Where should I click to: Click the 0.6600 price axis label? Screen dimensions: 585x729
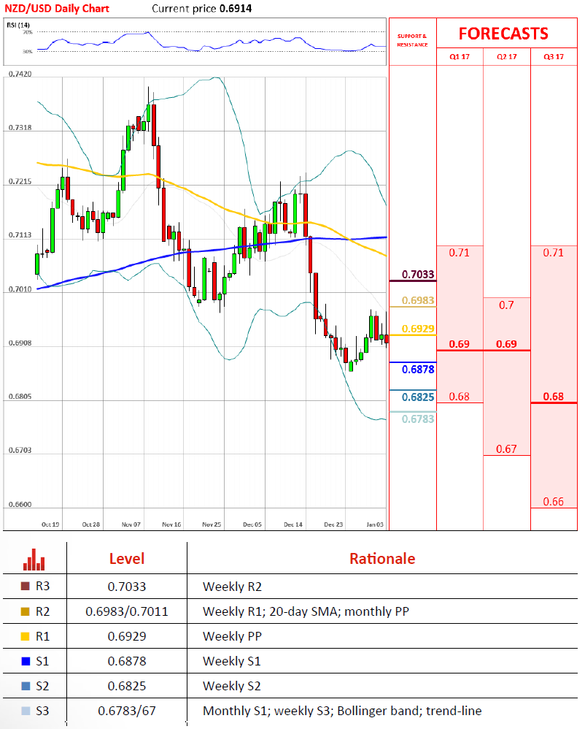pyautogui.click(x=20, y=505)
